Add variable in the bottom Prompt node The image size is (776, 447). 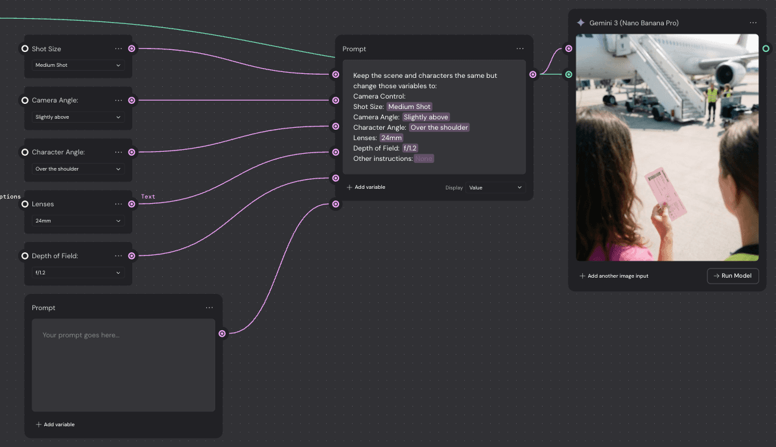point(55,424)
